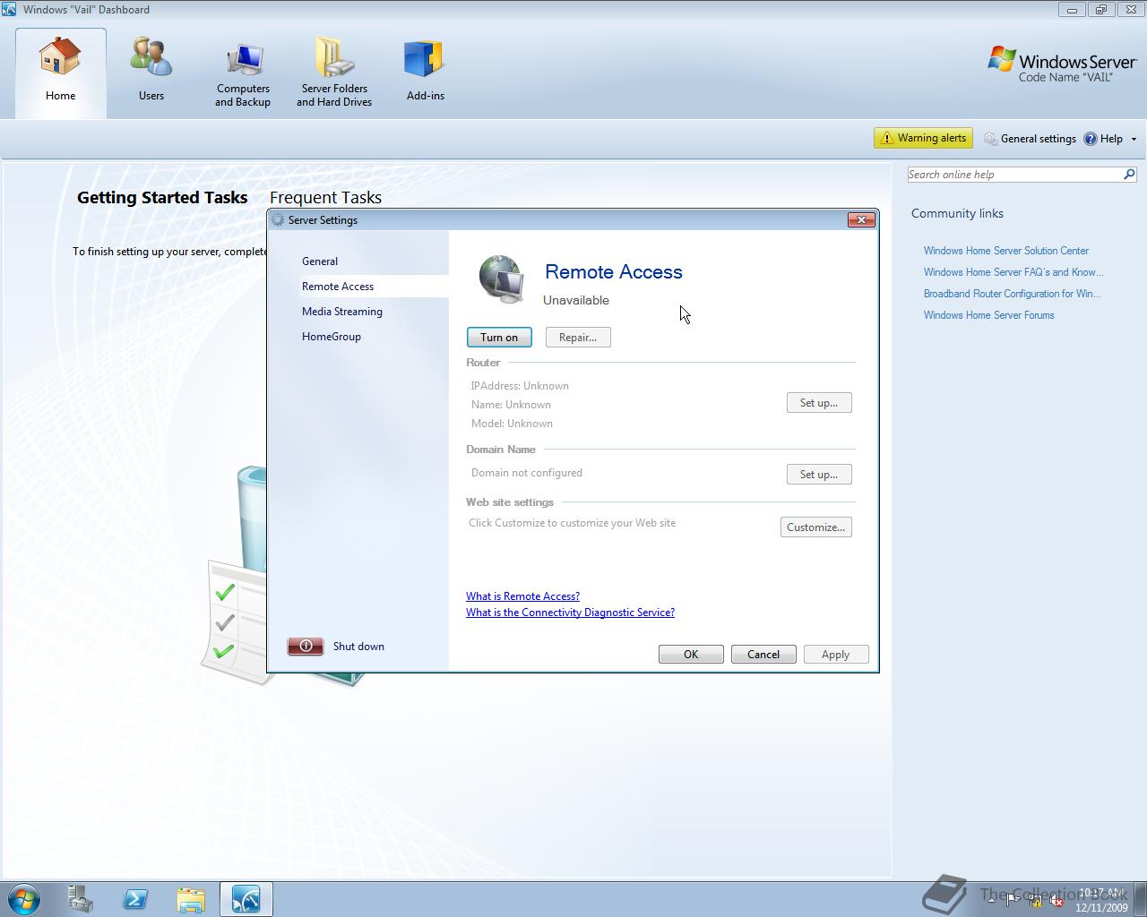This screenshot has width=1147, height=917.
Task: Open Computers and Backup tab
Action: pos(243,73)
